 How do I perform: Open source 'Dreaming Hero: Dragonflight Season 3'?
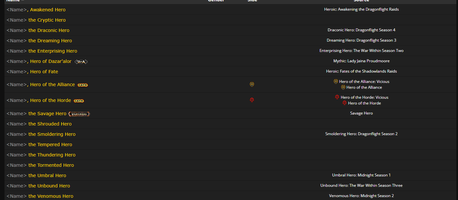pyautogui.click(x=361, y=40)
